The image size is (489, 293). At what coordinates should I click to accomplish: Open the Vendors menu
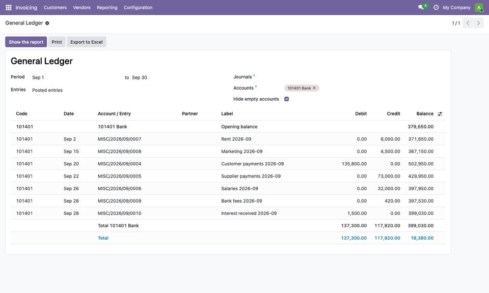[x=81, y=8]
